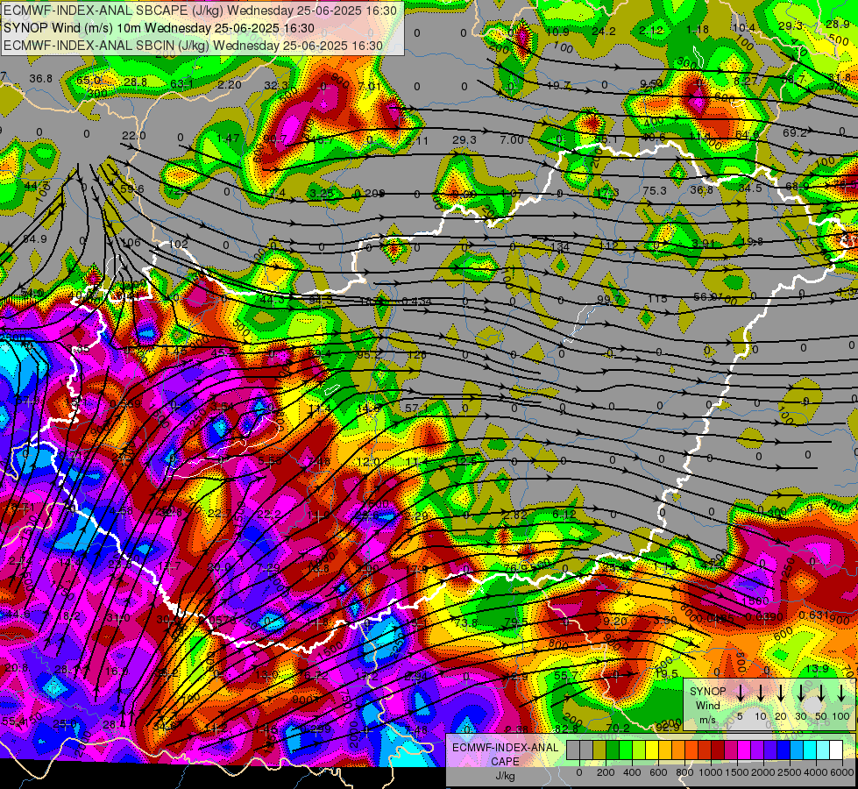This screenshot has height=789, width=858.
Task: Click map value 134
Action: 560,247
